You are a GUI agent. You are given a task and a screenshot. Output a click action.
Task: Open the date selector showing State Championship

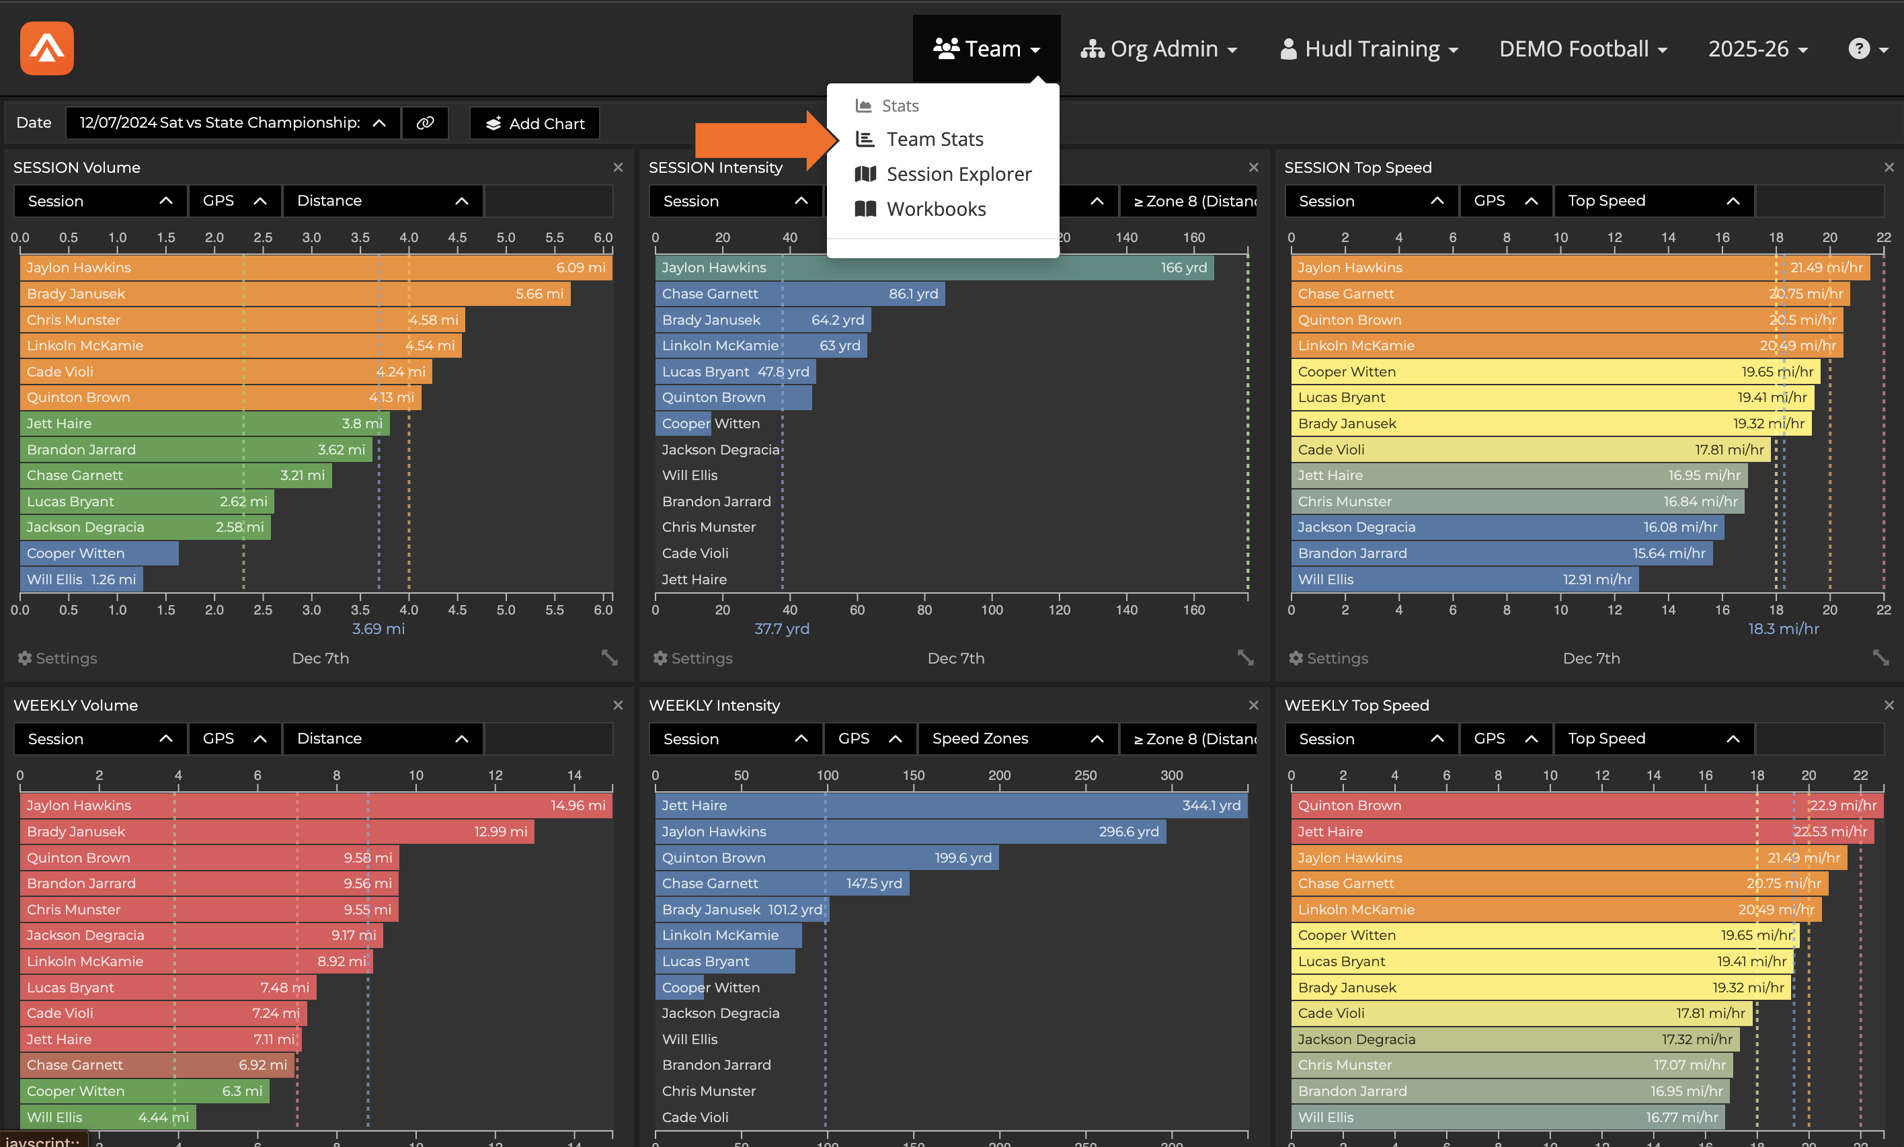pyautogui.click(x=233, y=123)
